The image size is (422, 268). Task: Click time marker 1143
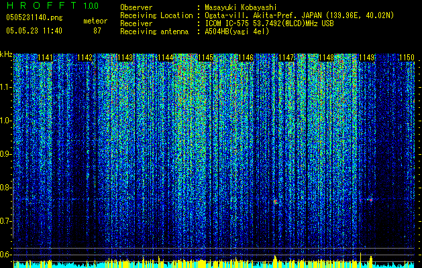click(x=125, y=58)
